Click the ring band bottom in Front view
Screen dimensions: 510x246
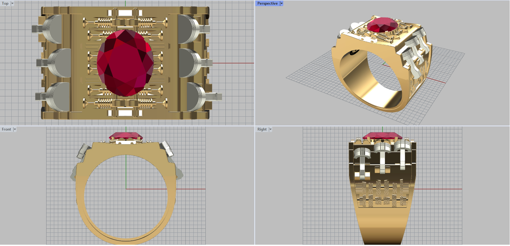click(126, 241)
